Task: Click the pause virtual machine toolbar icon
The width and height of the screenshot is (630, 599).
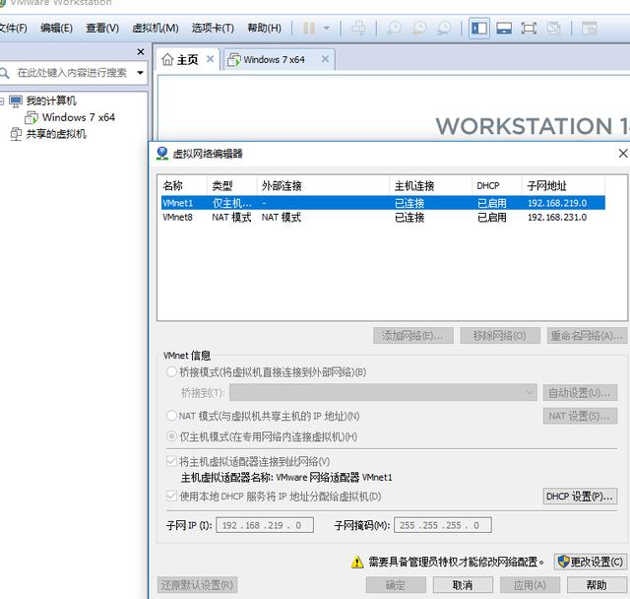Action: click(308, 29)
